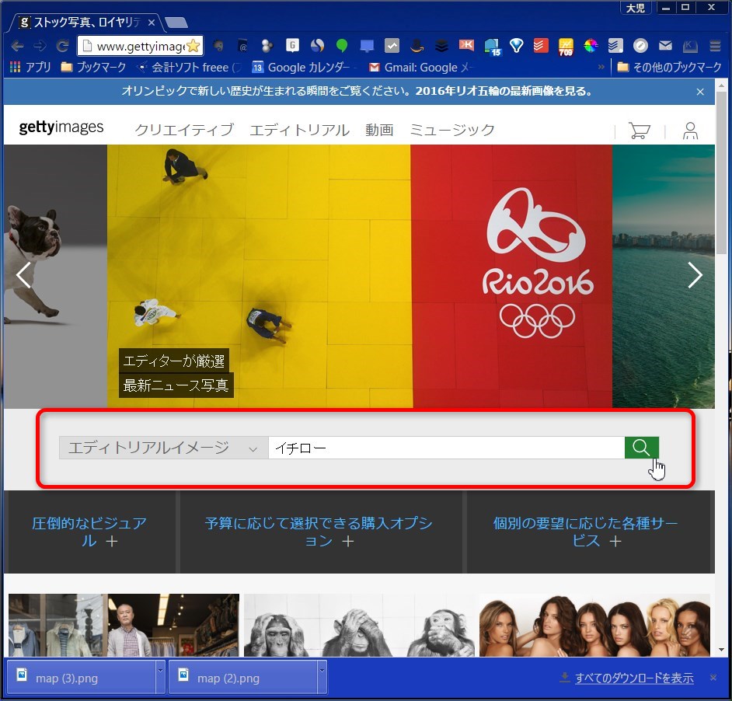This screenshot has width=732, height=701.
Task: Click the clothing store man thumbnail
Action: (124, 625)
